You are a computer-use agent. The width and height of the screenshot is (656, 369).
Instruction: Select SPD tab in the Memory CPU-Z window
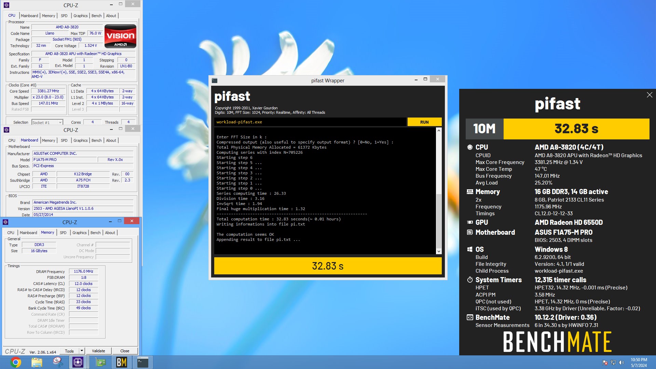click(63, 233)
